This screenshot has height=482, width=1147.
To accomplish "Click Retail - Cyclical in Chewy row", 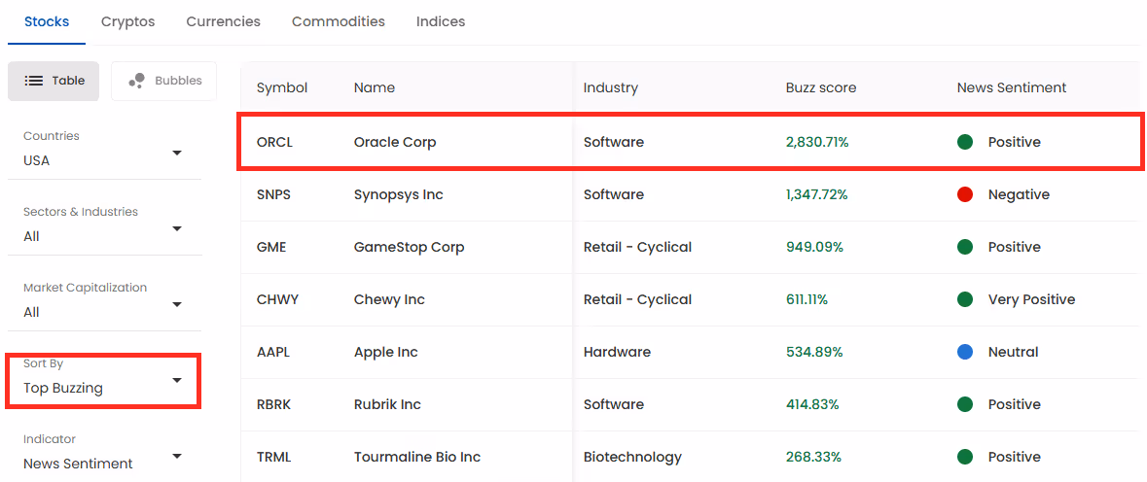I will (637, 300).
